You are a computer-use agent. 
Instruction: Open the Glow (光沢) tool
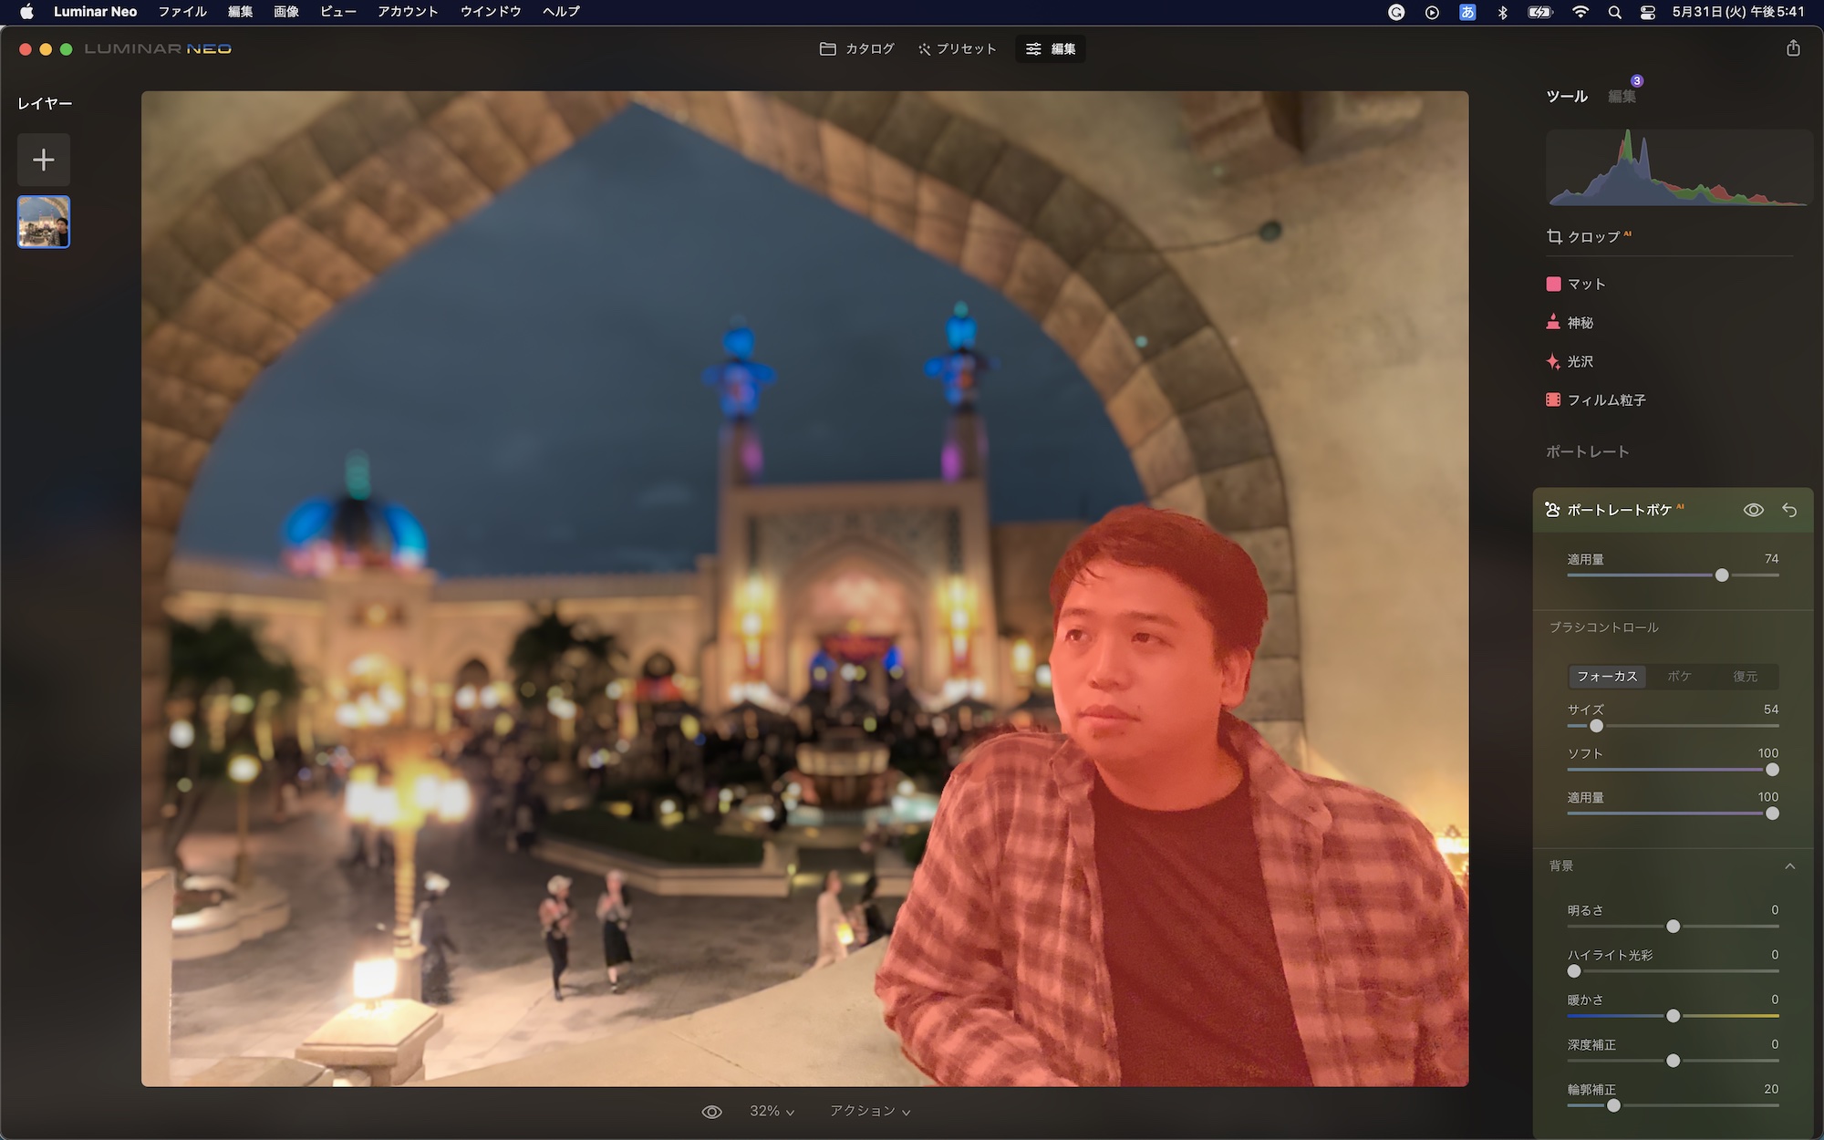coord(1580,362)
